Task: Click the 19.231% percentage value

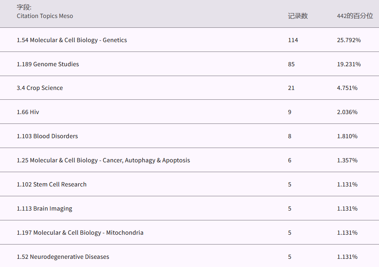Action: (349, 64)
